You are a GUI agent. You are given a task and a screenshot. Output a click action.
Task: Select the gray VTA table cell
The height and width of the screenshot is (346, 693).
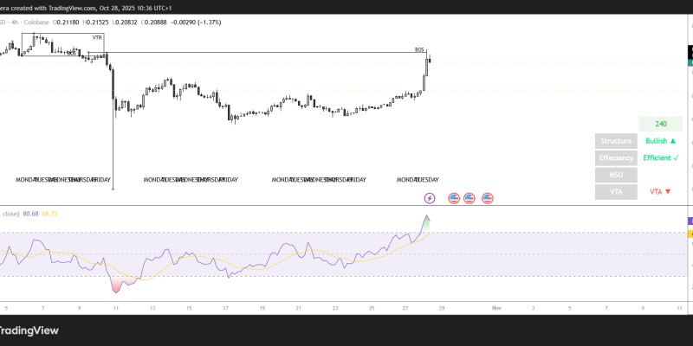click(616, 192)
